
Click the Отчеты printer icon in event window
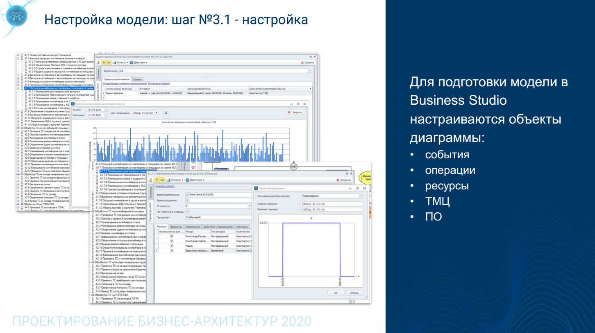[115, 63]
